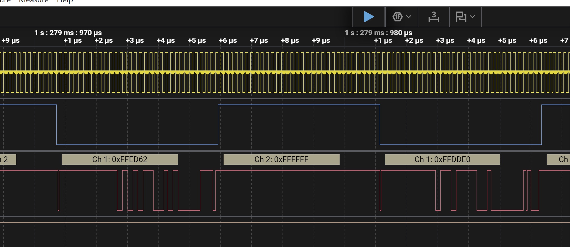The width and height of the screenshot is (570, 247).
Task: Select the timing measurement icon labeled 3
Action: [x=434, y=17]
